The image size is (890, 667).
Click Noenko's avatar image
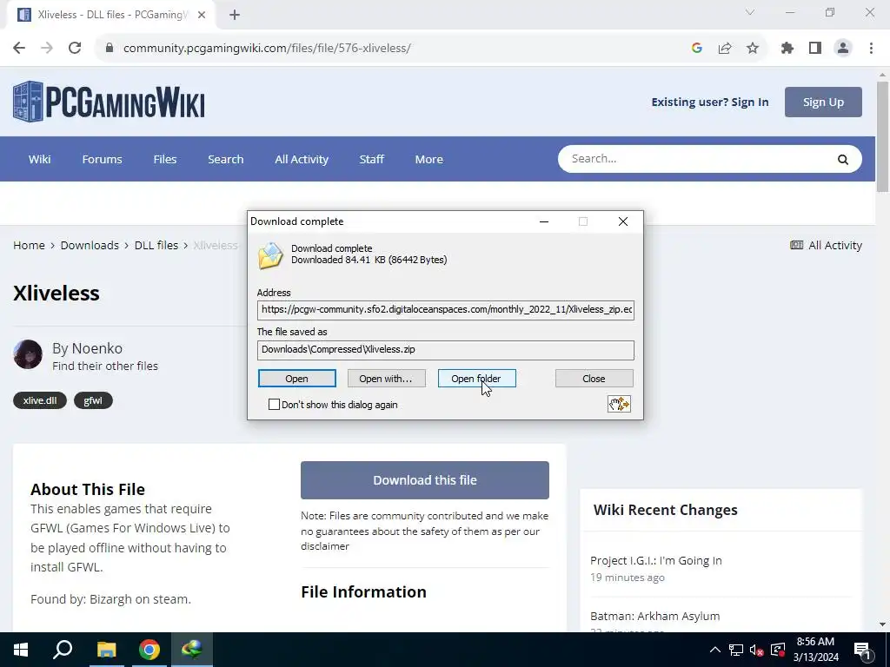click(28, 354)
